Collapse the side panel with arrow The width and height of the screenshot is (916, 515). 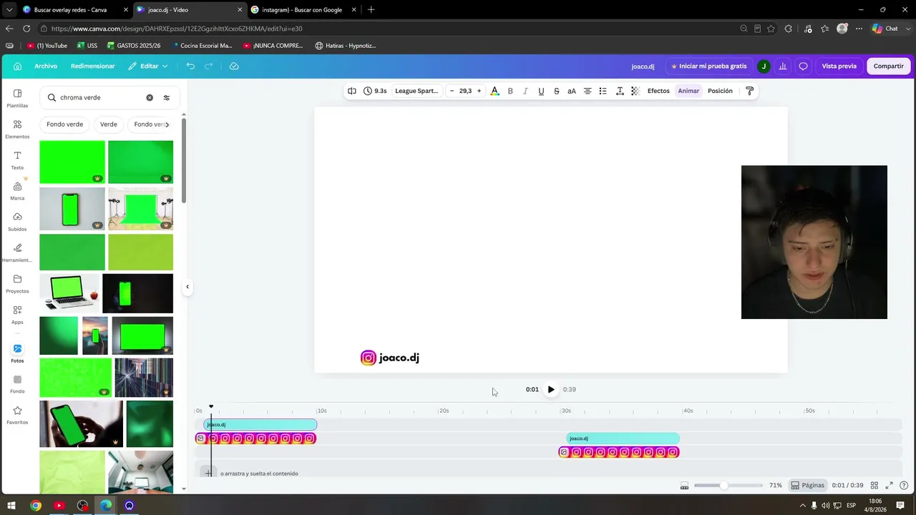pos(187,287)
